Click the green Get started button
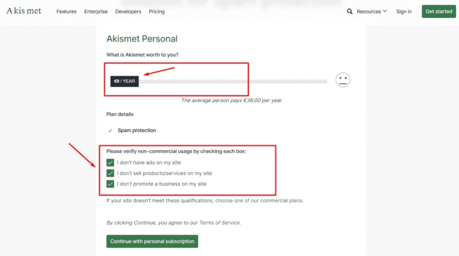 [x=439, y=11]
